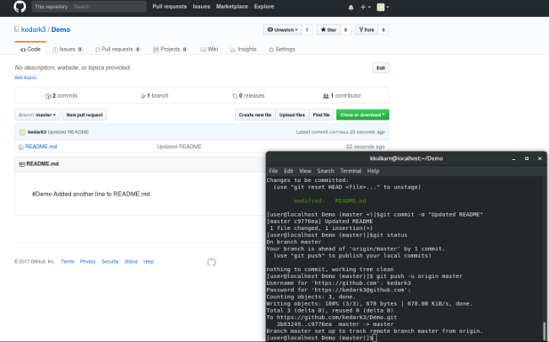The image size is (549, 342).
Task: Open the Insights tab
Action: click(243, 50)
